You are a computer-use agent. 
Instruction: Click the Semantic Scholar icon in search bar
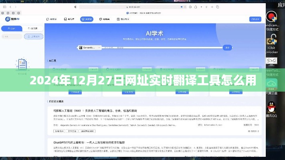pyautogui.click(x=81, y=48)
